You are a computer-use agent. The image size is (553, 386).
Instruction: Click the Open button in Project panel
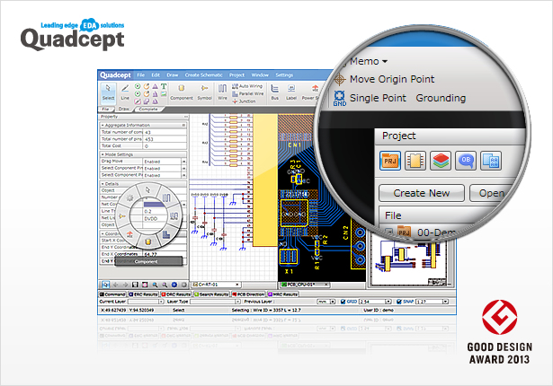coord(492,193)
